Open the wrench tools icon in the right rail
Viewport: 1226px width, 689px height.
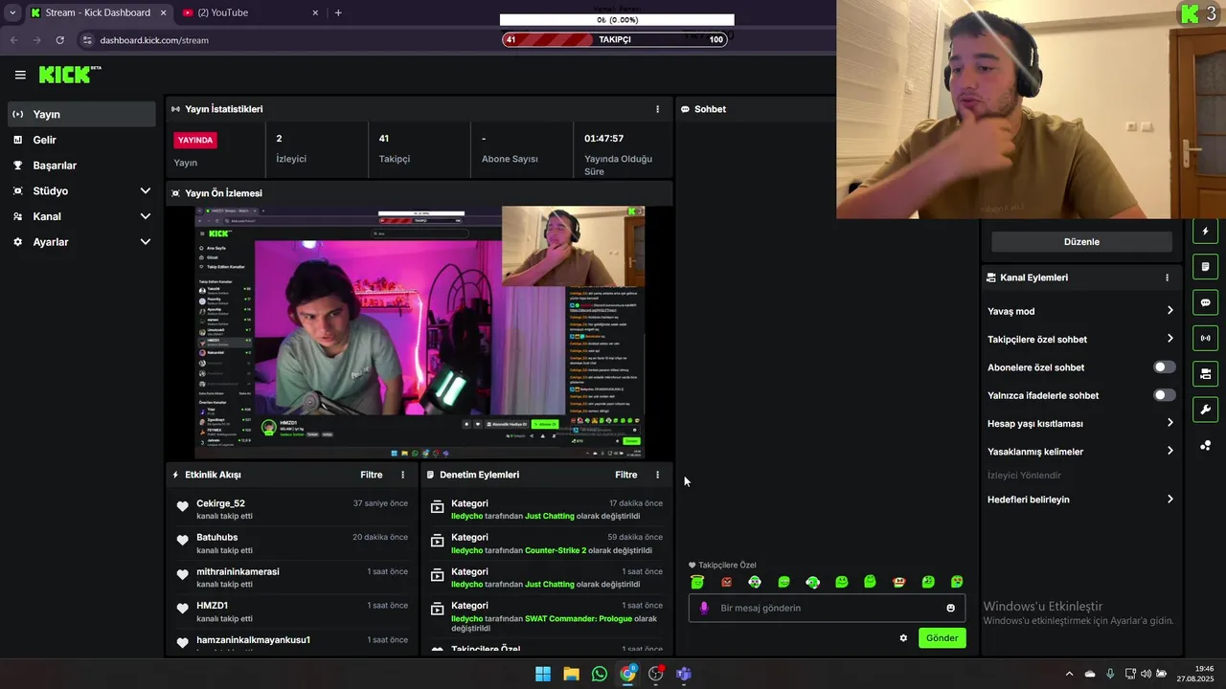pos(1205,410)
